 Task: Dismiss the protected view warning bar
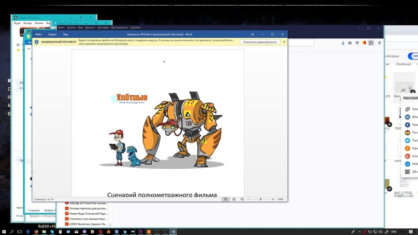(x=284, y=42)
